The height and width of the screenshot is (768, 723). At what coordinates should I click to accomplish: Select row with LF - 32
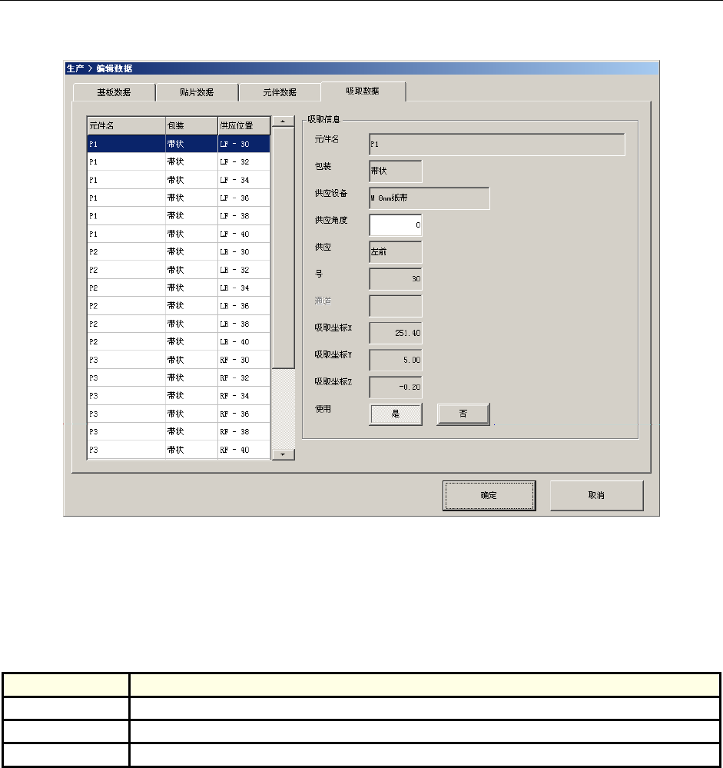pyautogui.click(x=179, y=162)
